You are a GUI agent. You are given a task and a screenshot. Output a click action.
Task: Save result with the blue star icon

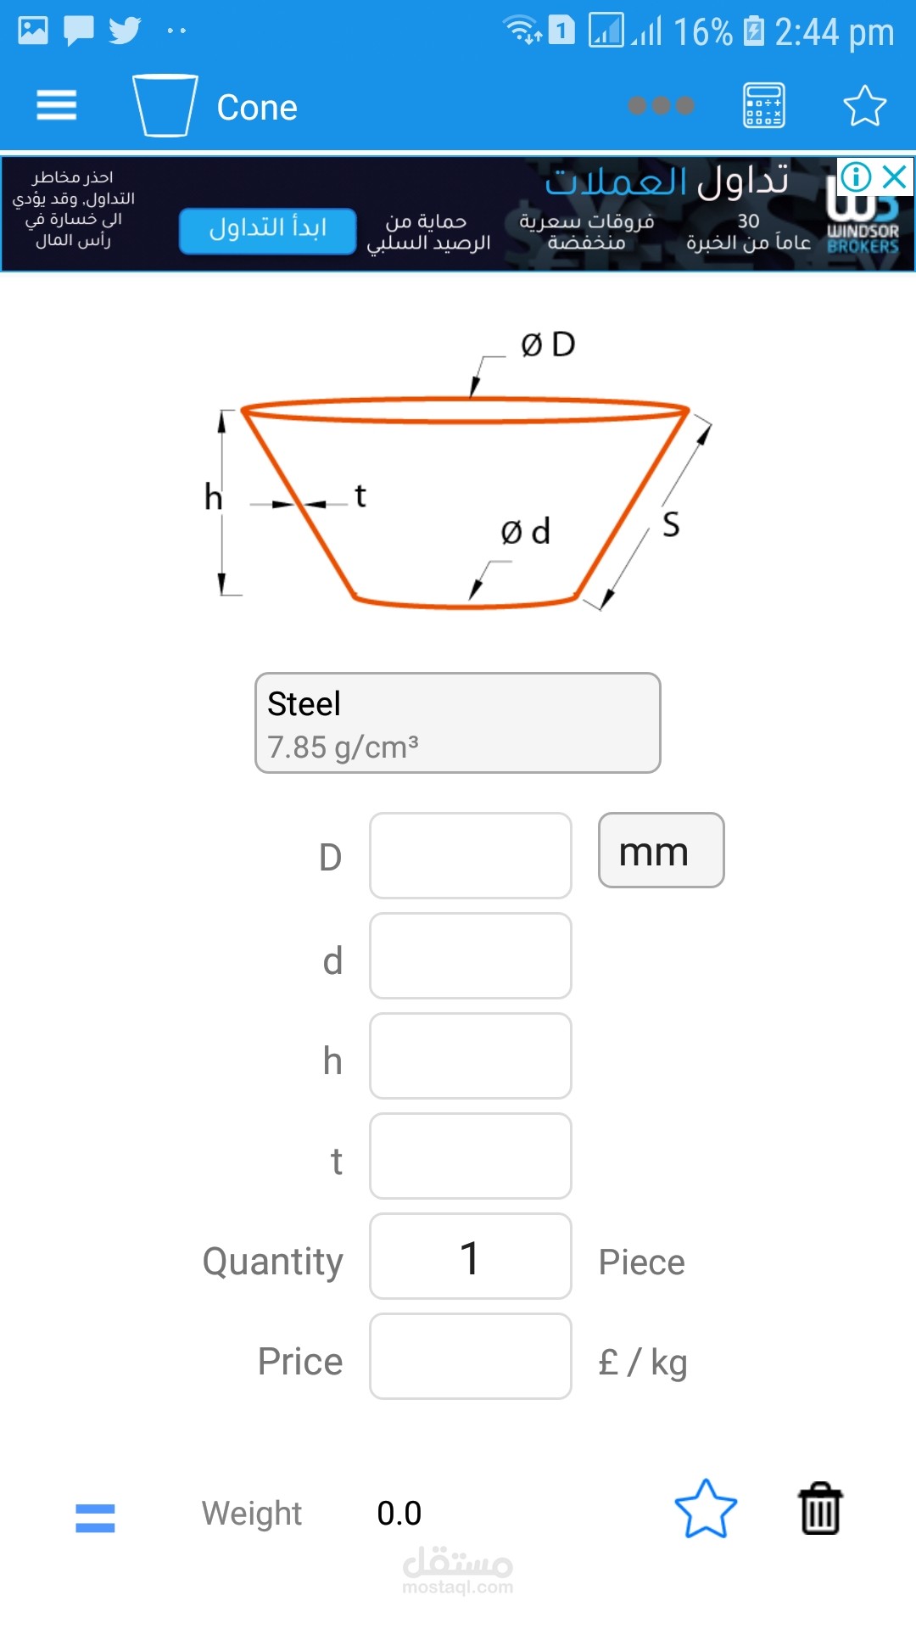pyautogui.click(x=706, y=1510)
